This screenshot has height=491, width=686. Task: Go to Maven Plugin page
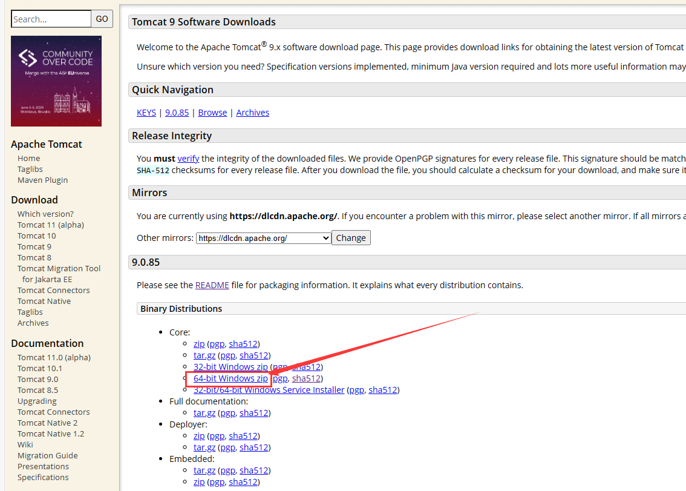[42, 180]
